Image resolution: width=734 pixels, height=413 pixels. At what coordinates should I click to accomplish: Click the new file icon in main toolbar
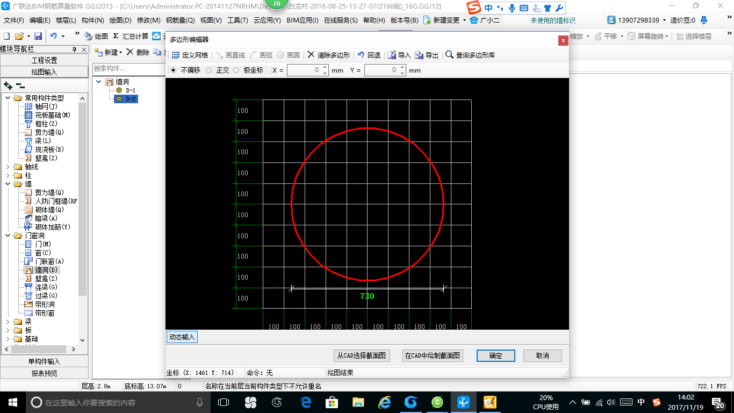[6, 36]
